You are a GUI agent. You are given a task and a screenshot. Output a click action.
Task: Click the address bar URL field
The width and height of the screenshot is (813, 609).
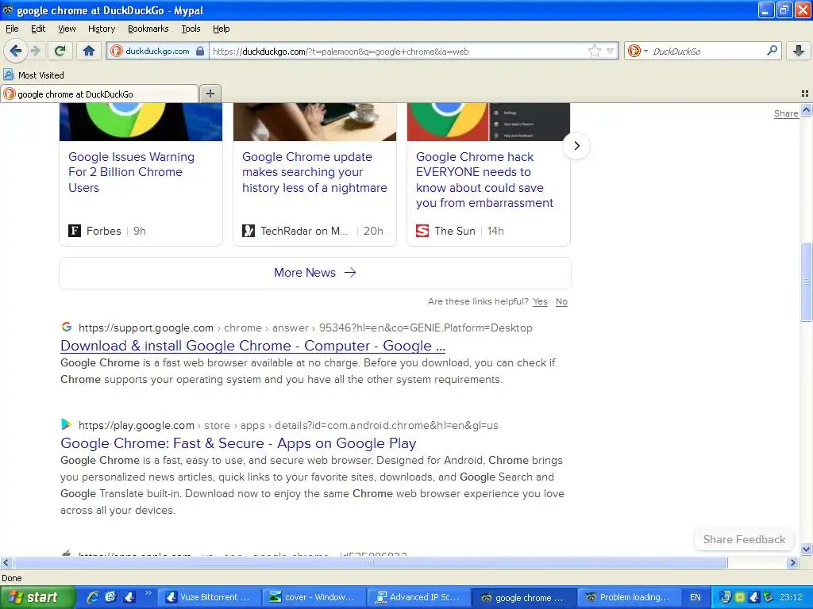(x=397, y=52)
